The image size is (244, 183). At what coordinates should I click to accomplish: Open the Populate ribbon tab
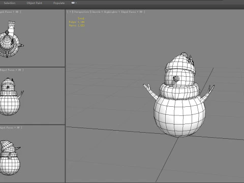tap(59, 3)
